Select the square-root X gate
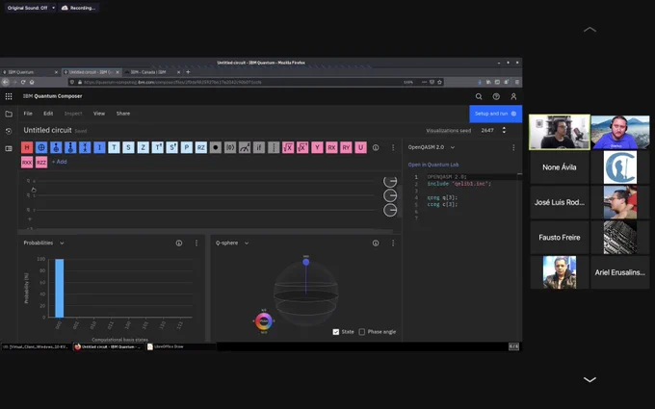The image size is (655, 409). (288, 147)
